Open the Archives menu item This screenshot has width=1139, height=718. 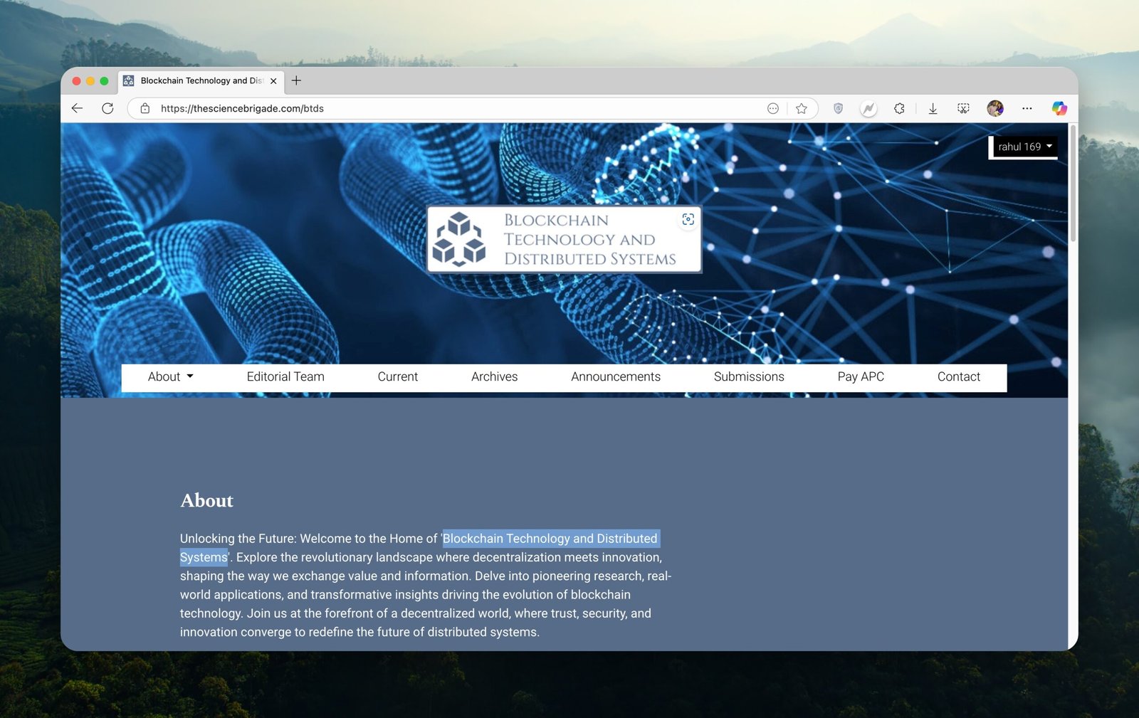pyautogui.click(x=494, y=376)
